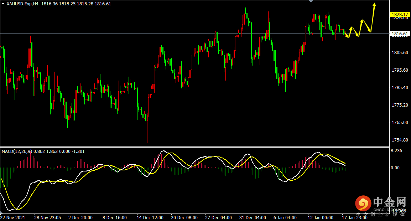The image size is (411, 221).
Task: Click the 17 Jan 23:00 time label
Action: tap(355, 217)
